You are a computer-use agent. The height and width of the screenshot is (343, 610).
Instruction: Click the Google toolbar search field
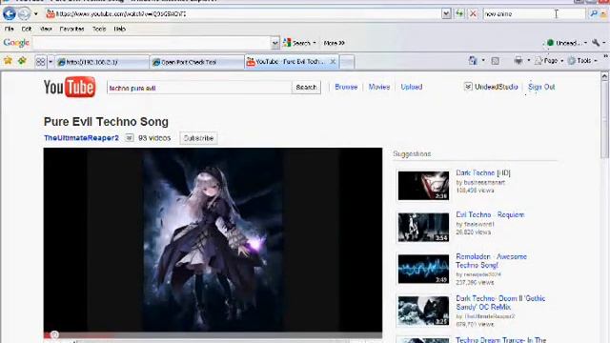pos(152,43)
